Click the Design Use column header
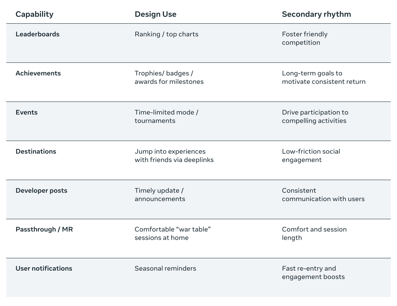Screen dimensions: 397x306 [x=155, y=14]
